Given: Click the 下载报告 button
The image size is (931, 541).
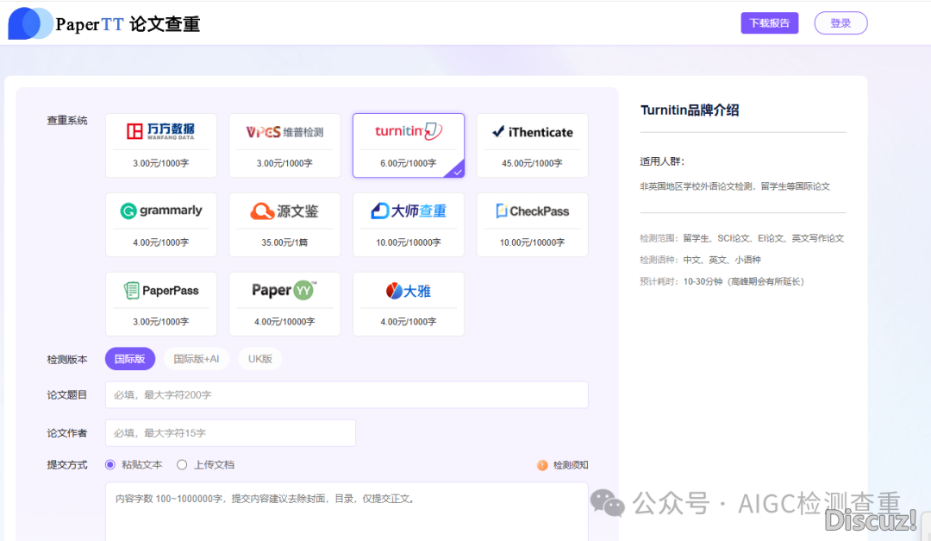Looking at the screenshot, I should pyautogui.click(x=769, y=23).
